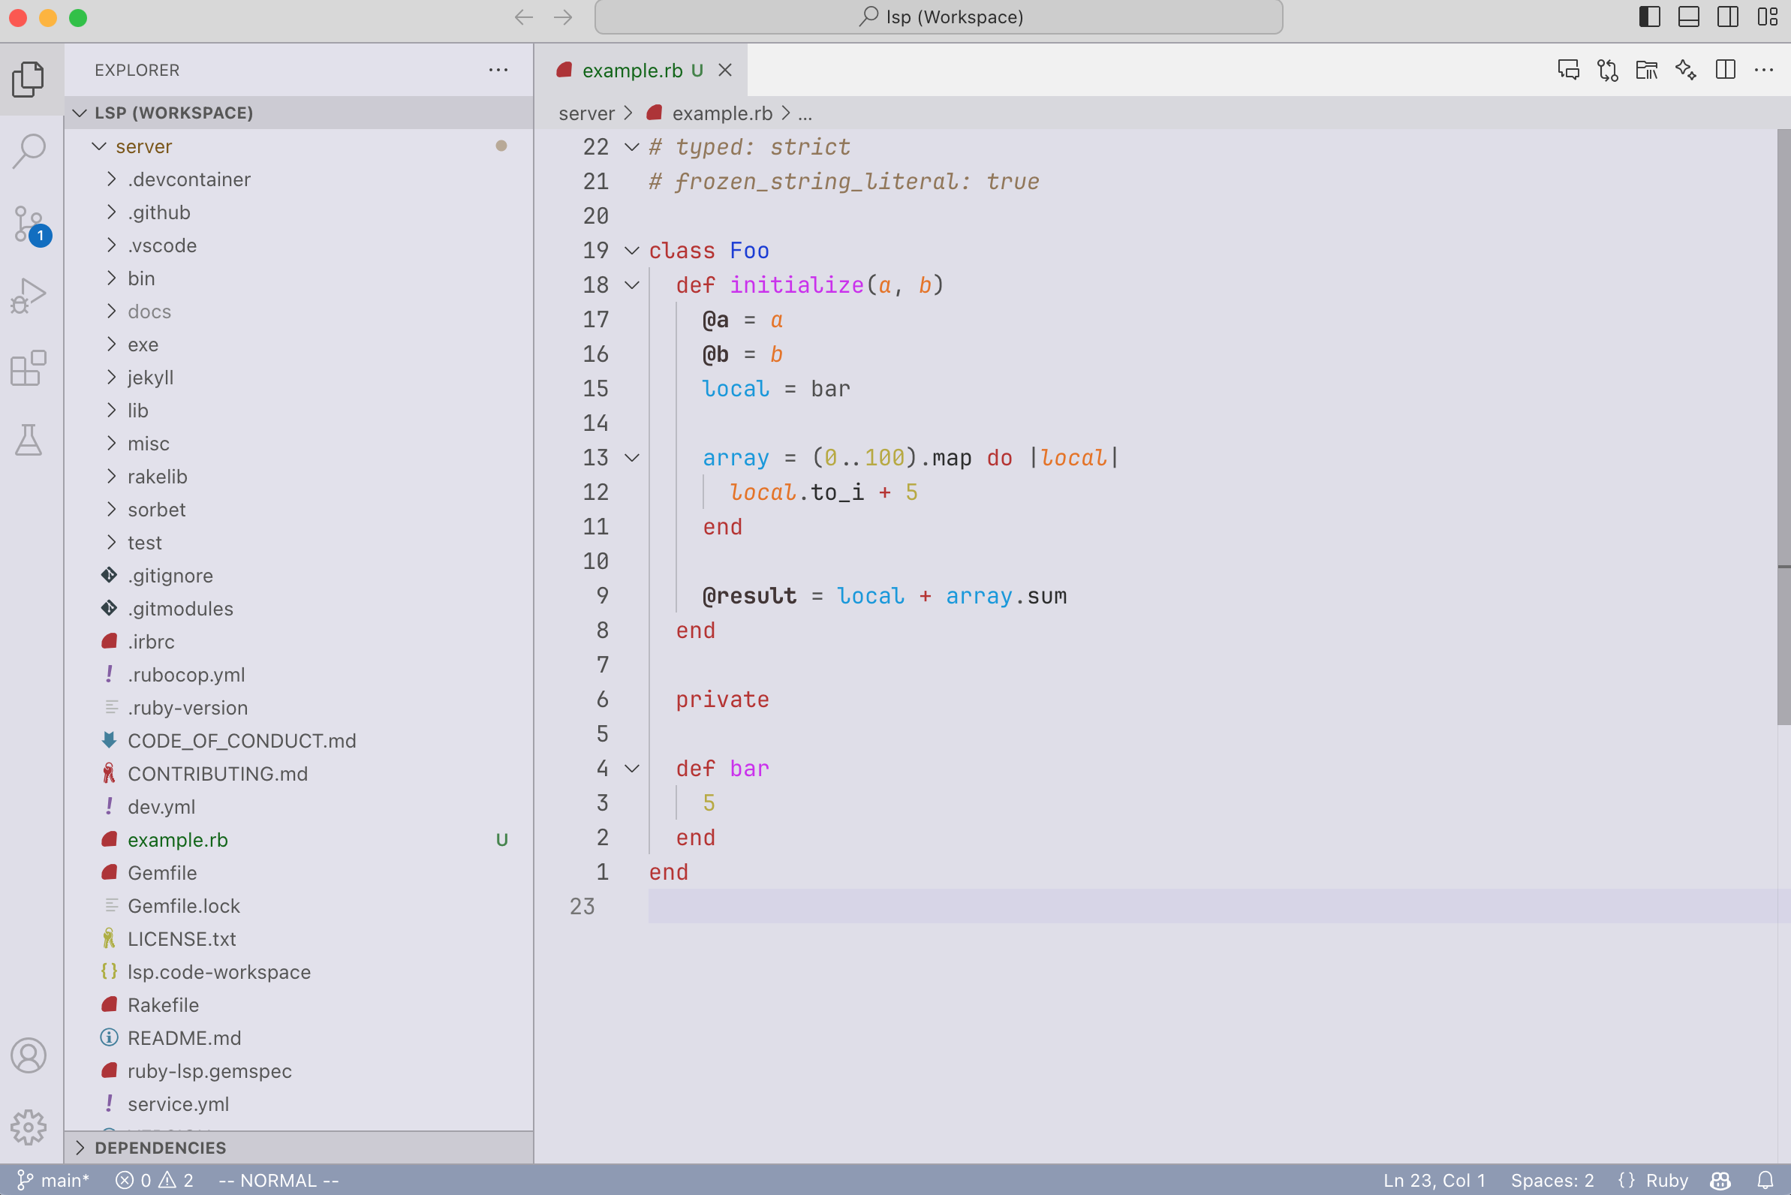Click the file history toolbar icon
The image size is (1791, 1195).
[1647, 70]
